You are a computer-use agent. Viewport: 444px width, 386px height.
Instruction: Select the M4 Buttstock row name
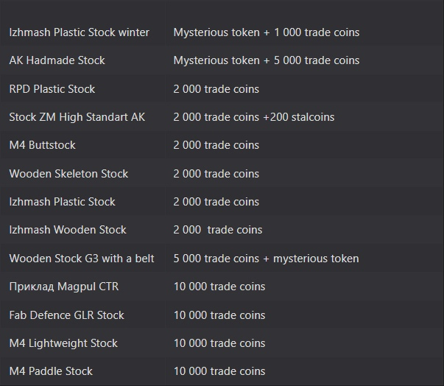pos(43,145)
